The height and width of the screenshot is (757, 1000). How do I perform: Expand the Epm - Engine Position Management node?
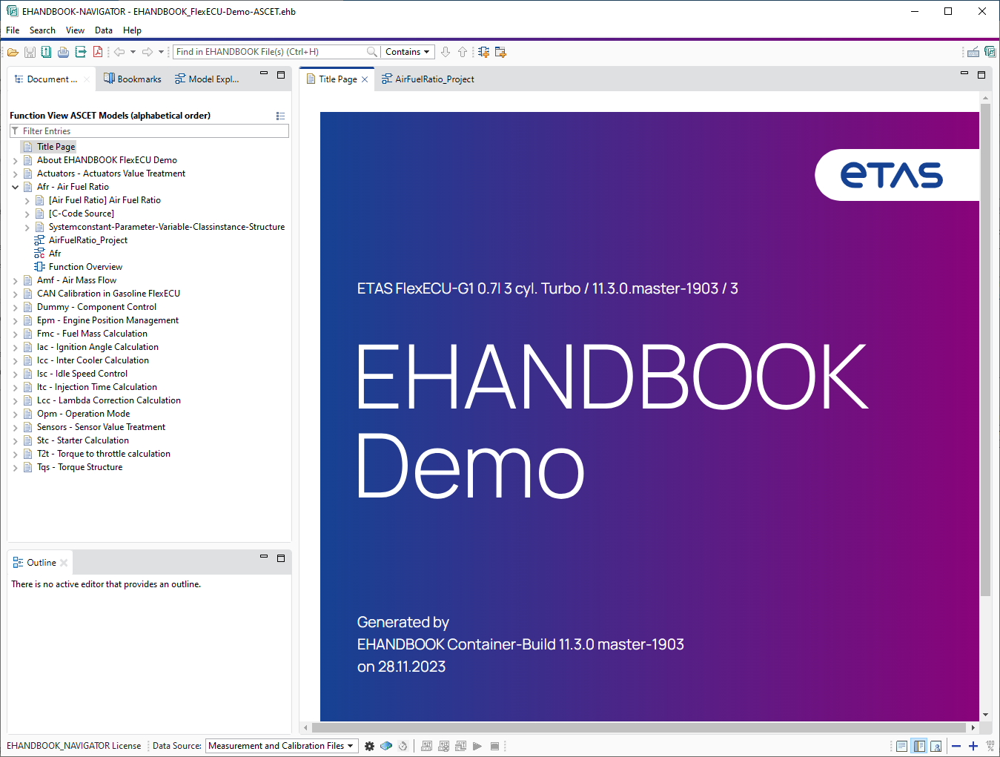coord(15,320)
